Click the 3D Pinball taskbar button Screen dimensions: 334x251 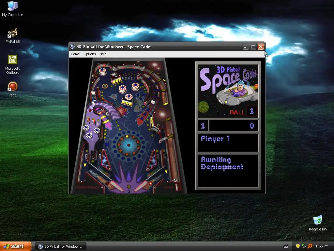coord(60,246)
